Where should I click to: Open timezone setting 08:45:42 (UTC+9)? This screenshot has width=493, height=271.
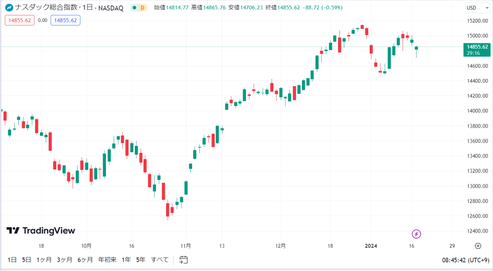coord(466,260)
